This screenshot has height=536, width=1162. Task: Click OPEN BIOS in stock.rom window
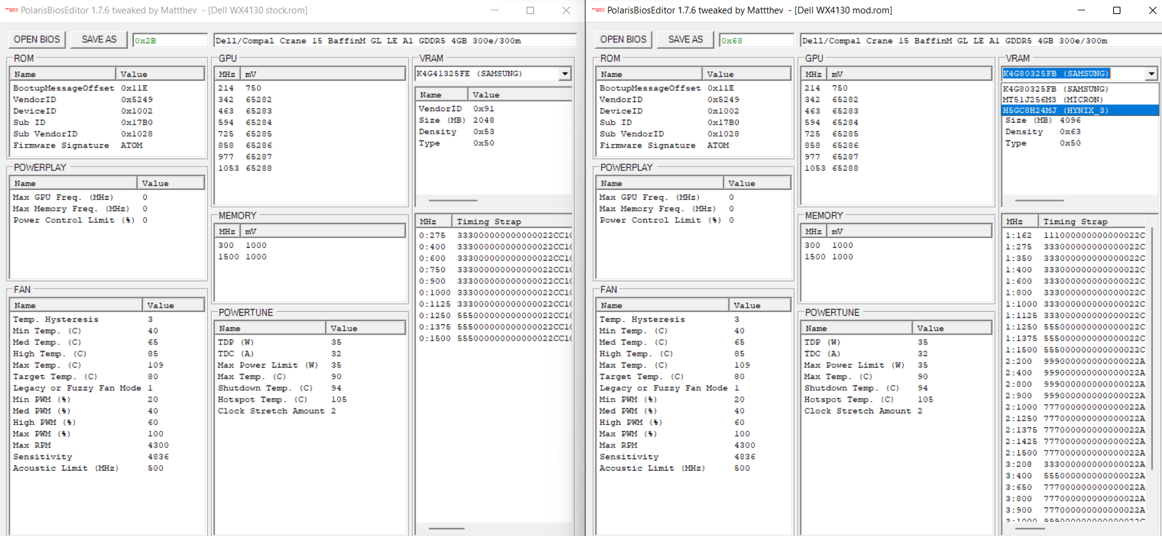37,40
